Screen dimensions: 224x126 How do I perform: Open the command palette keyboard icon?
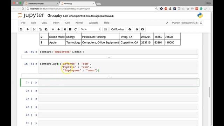[105, 29]
